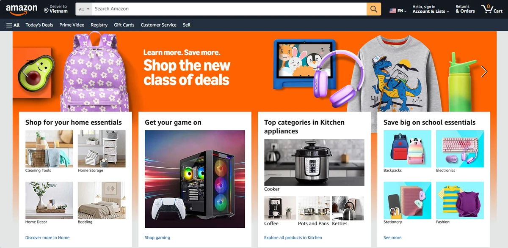The height and width of the screenshot is (248, 508).
Task: Expand the All search category dropdown
Action: click(x=84, y=9)
